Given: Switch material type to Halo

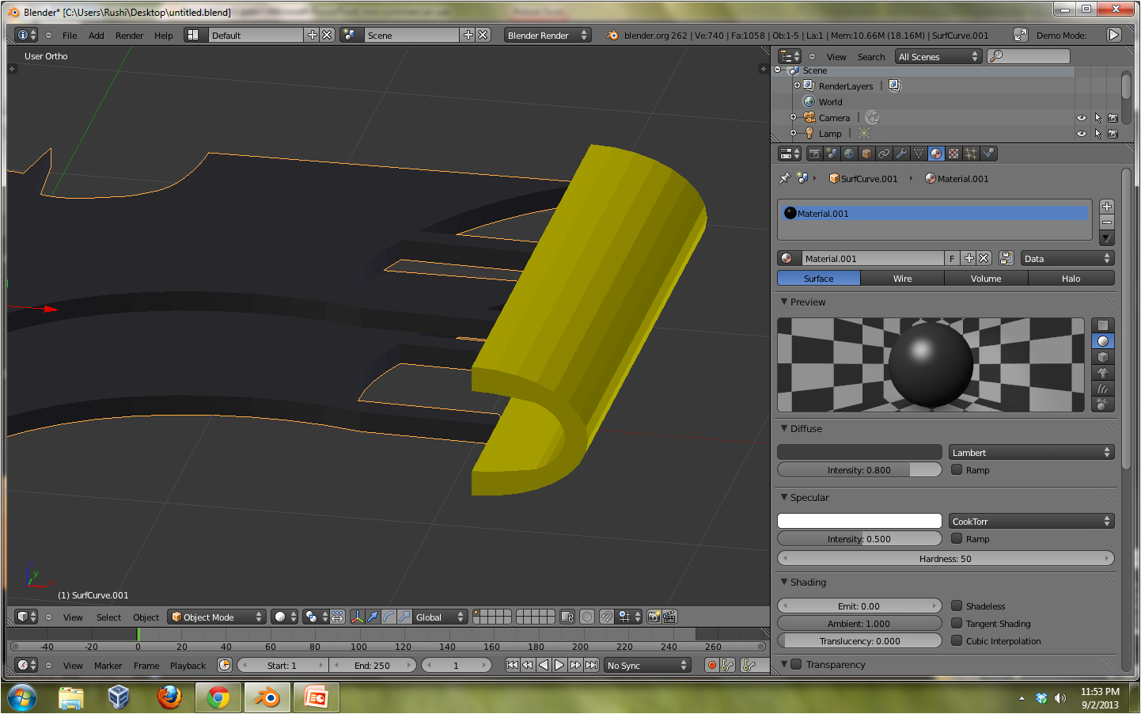Looking at the screenshot, I should click(x=1071, y=278).
